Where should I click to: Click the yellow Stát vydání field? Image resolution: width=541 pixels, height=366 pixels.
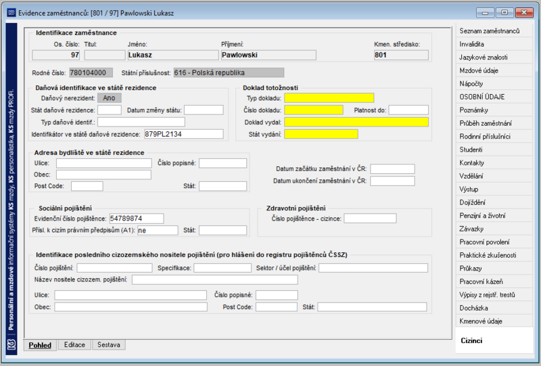click(x=321, y=134)
